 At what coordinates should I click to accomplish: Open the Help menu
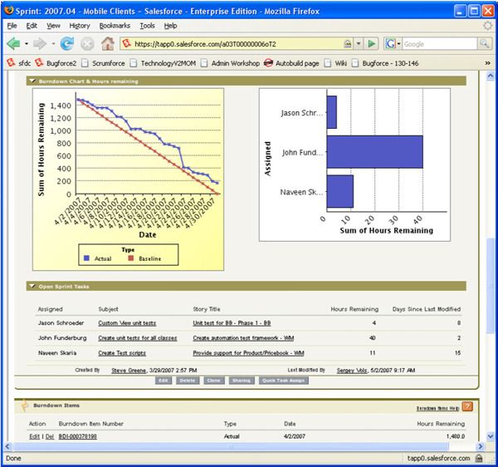pos(170,26)
